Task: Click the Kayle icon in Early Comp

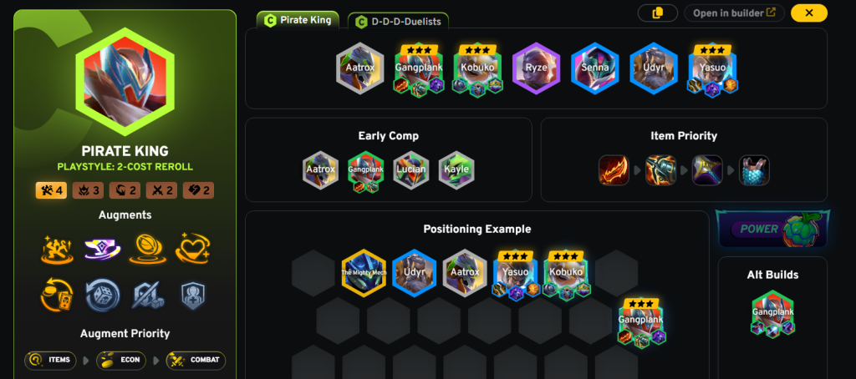Action: tap(456, 170)
